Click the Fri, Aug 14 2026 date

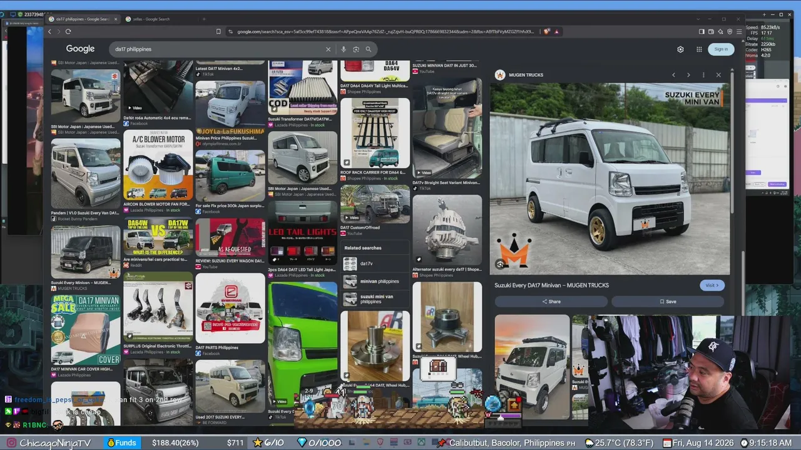coord(703,443)
